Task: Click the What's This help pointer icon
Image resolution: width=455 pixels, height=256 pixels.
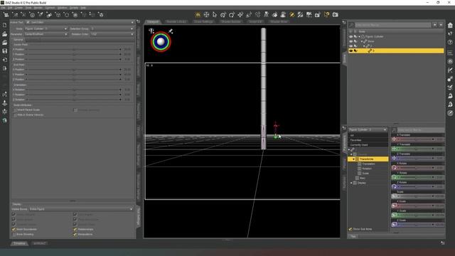Action: pyautogui.click(x=450, y=34)
